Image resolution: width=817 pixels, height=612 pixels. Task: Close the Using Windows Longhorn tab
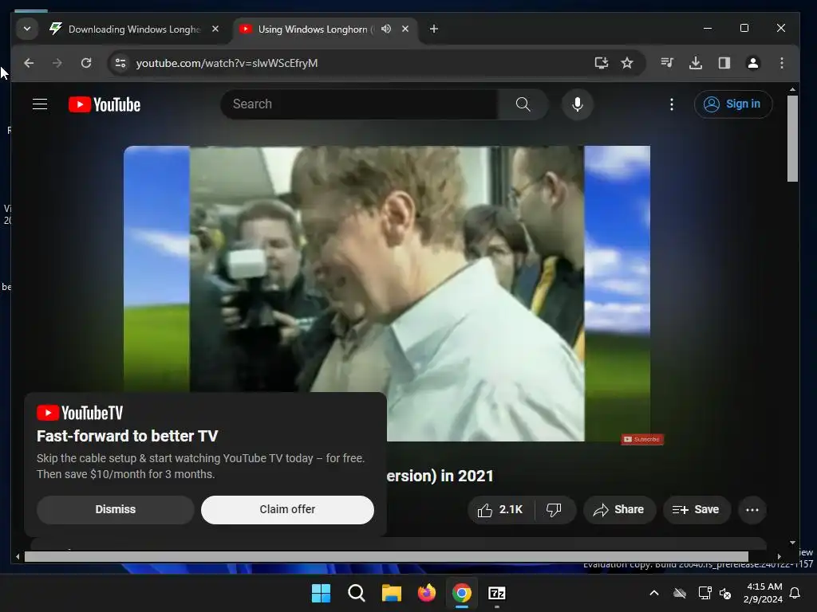click(405, 29)
